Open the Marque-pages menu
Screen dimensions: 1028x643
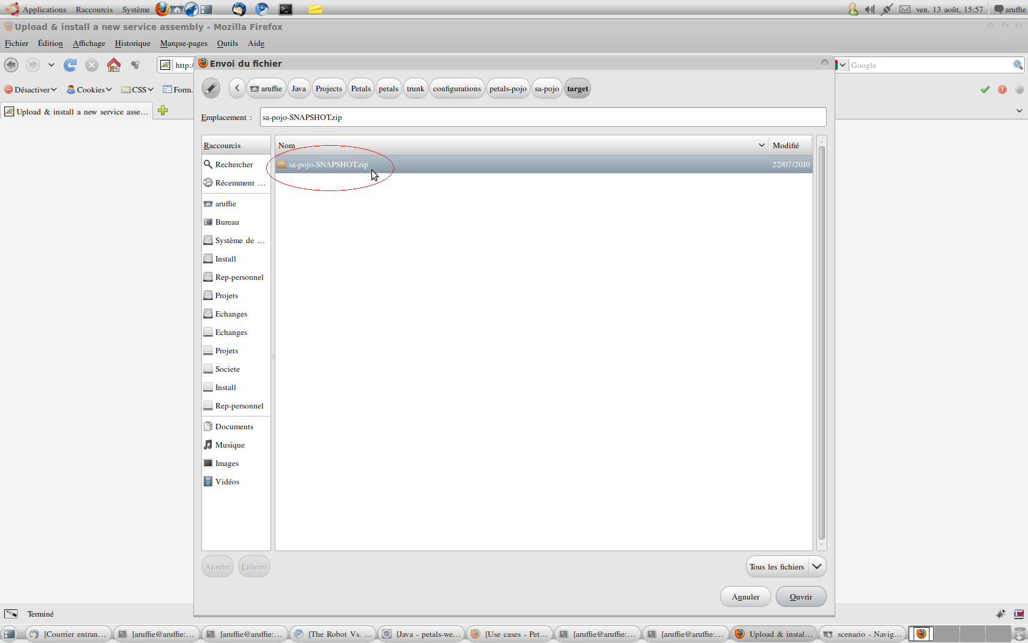tap(184, 43)
